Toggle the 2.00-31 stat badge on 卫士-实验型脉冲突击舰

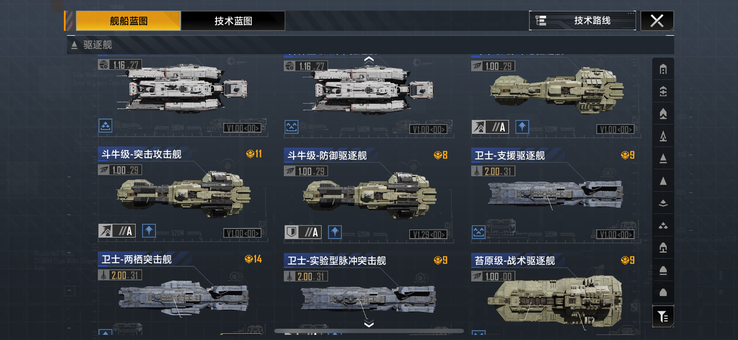(306, 276)
